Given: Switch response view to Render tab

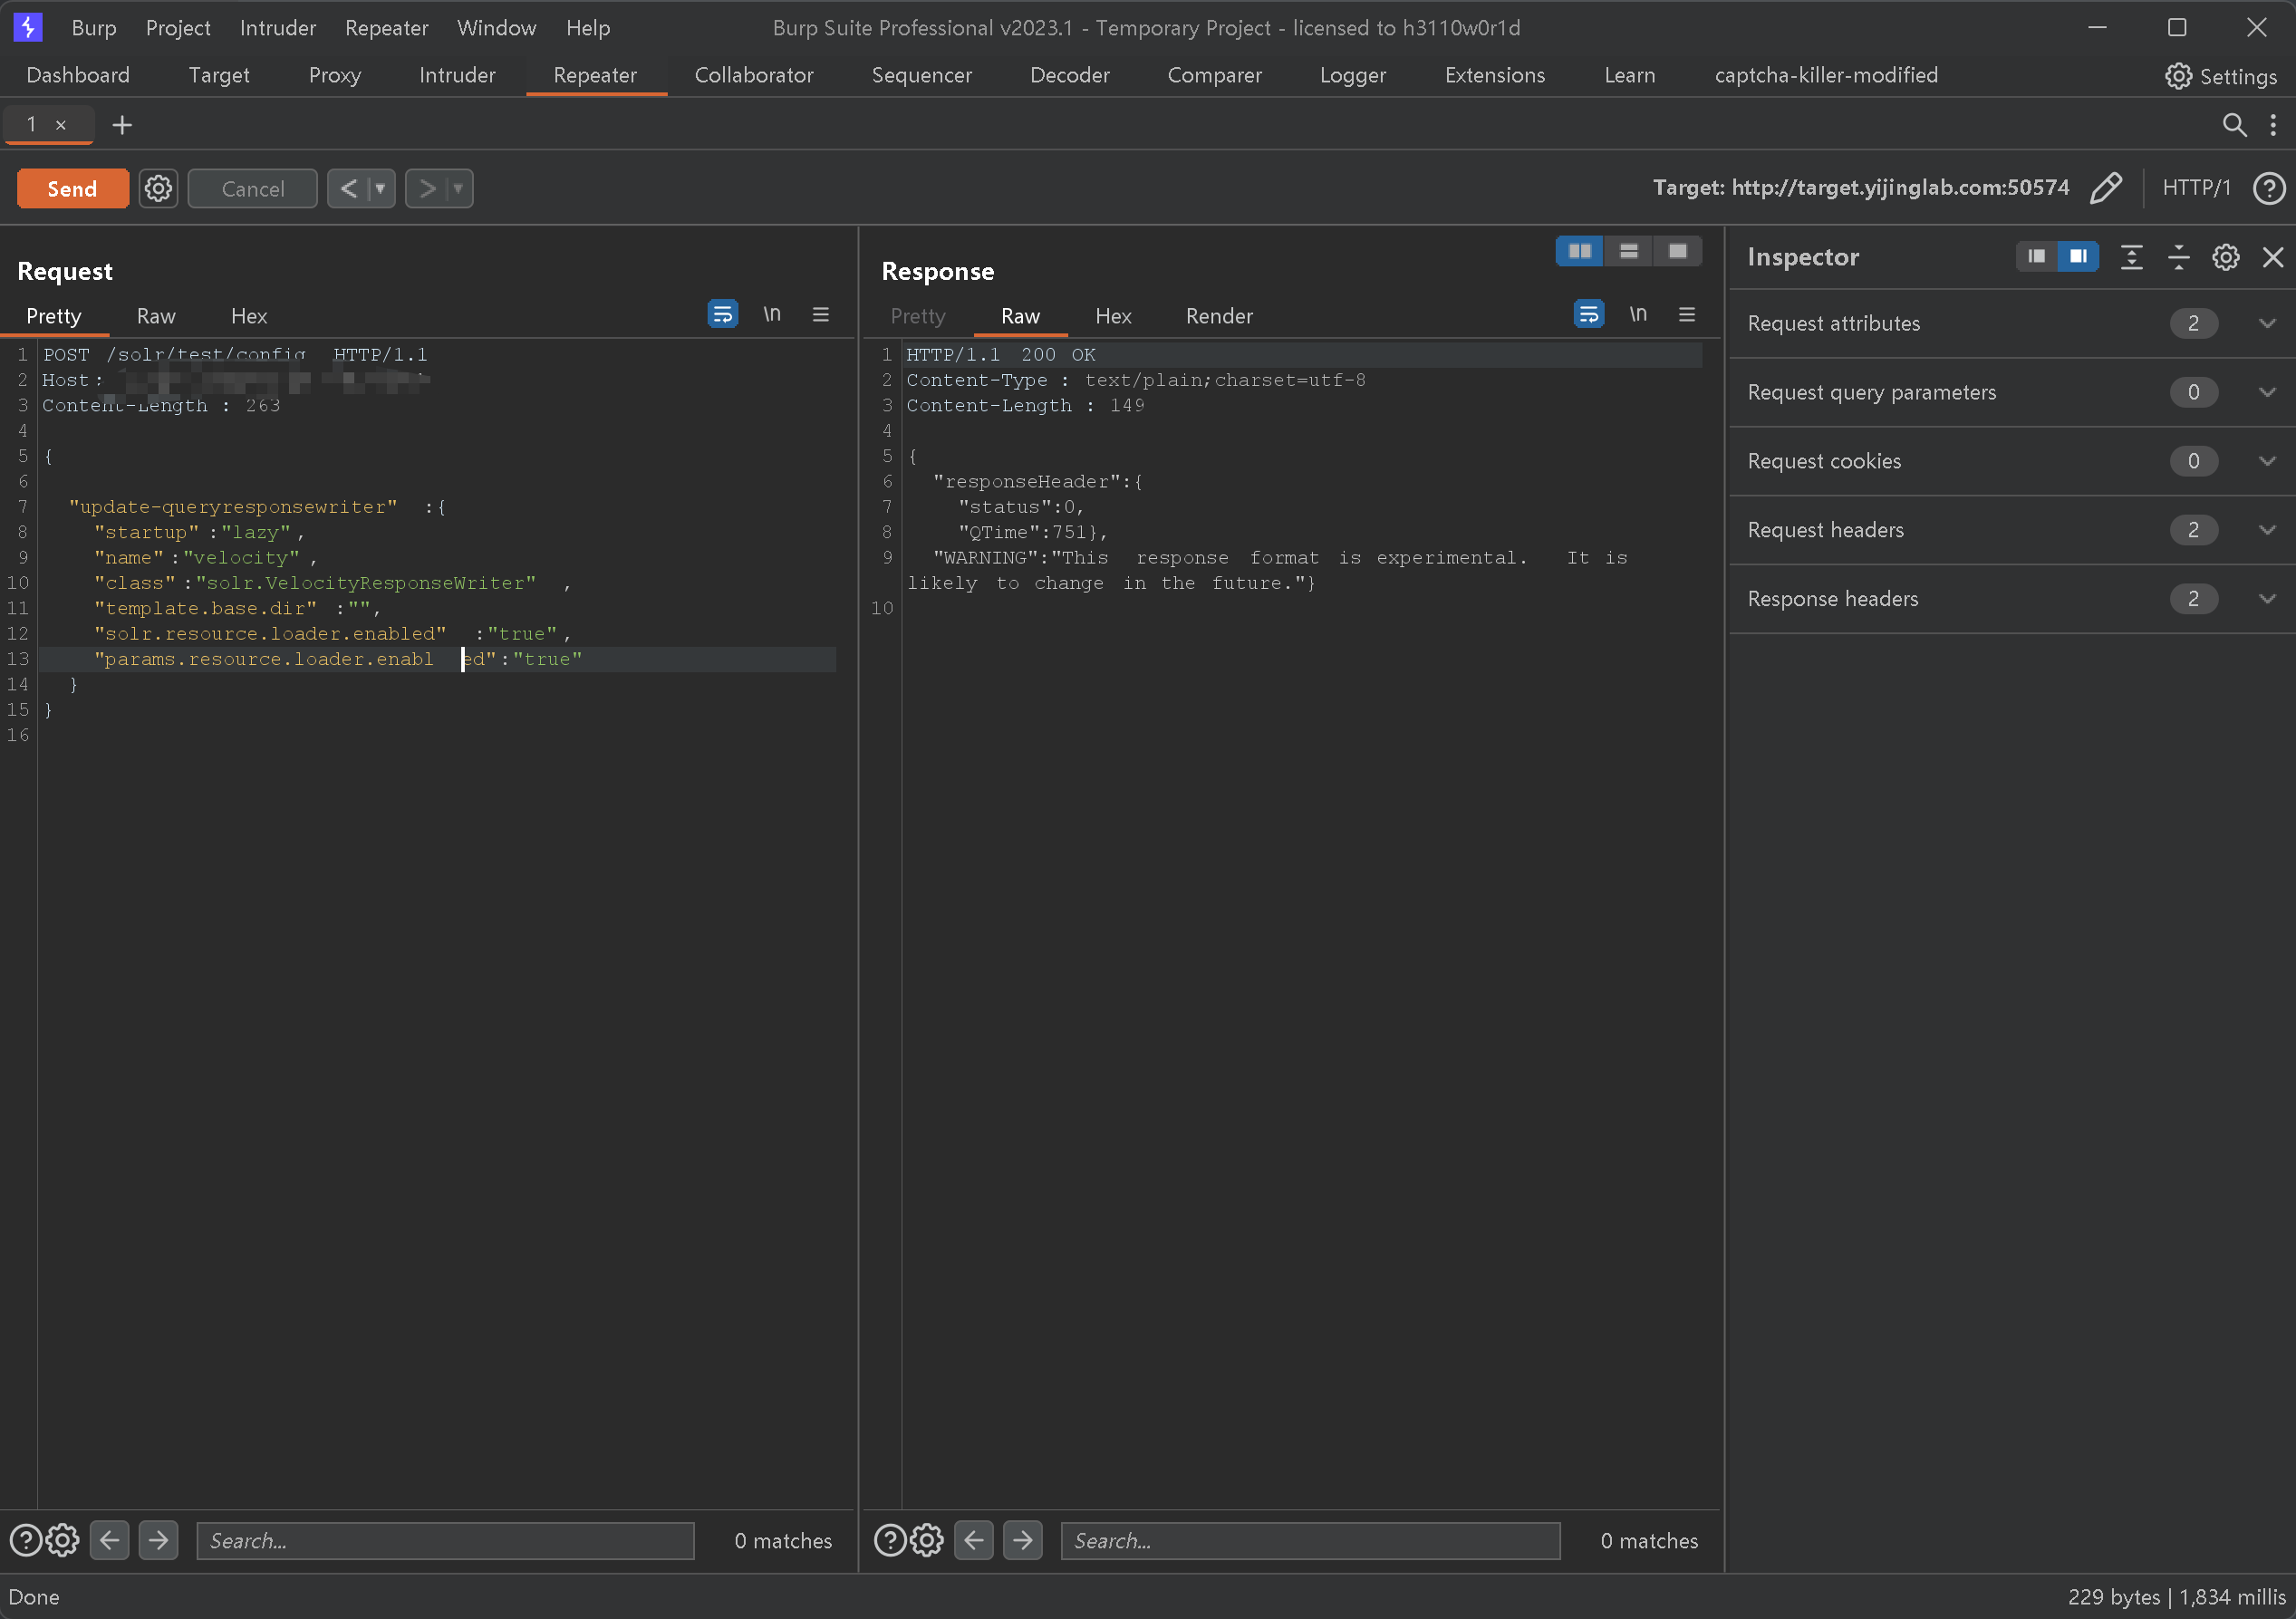Looking at the screenshot, I should point(1218,316).
